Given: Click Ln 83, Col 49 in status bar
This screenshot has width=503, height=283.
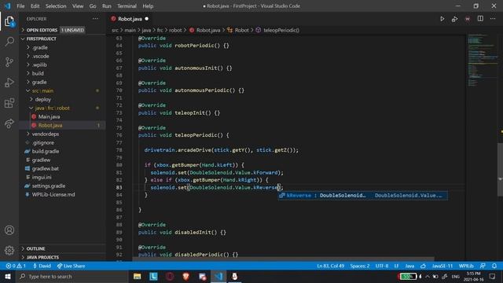Looking at the screenshot, I should (330, 266).
